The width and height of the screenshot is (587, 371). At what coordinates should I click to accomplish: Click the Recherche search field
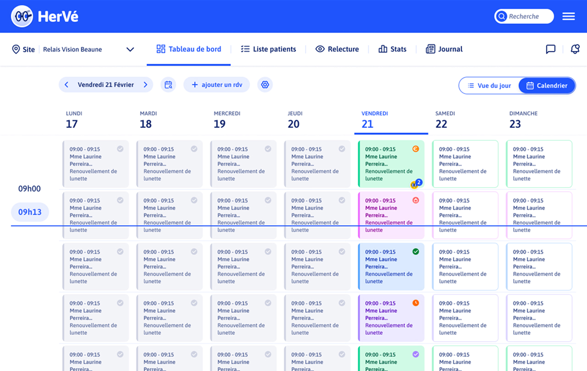coord(524,16)
